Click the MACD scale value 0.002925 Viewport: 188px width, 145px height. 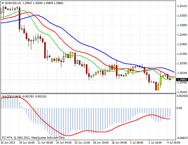click(182, 96)
